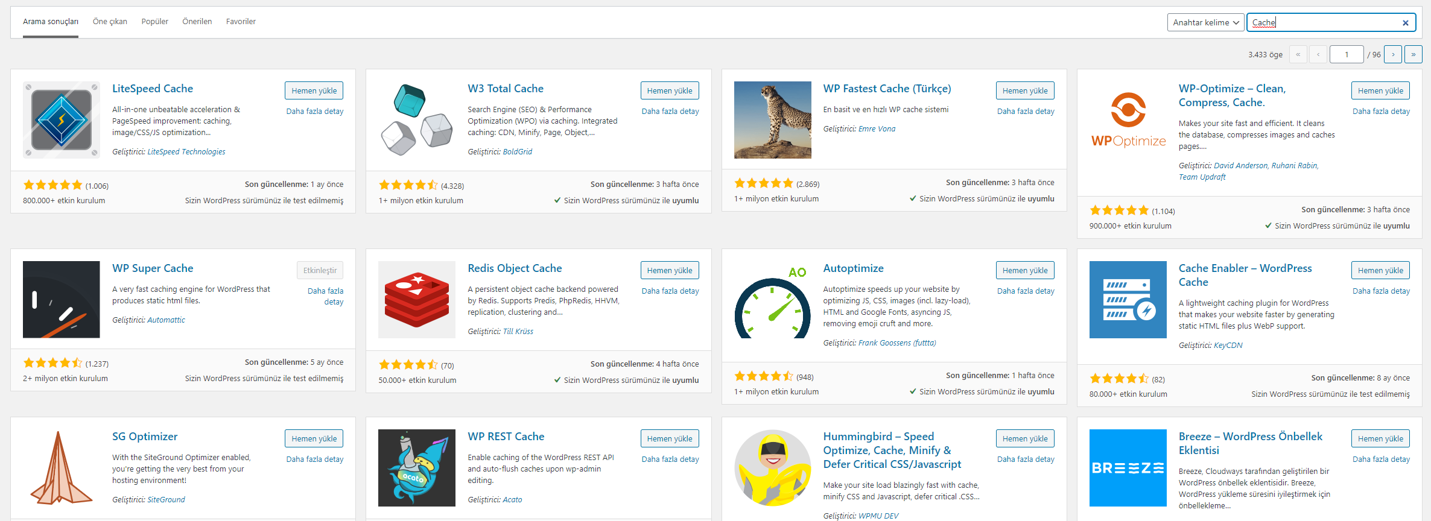This screenshot has height=521, width=1431.
Task: View Daha fazla detay for WP-Optimize
Action: click(1381, 112)
